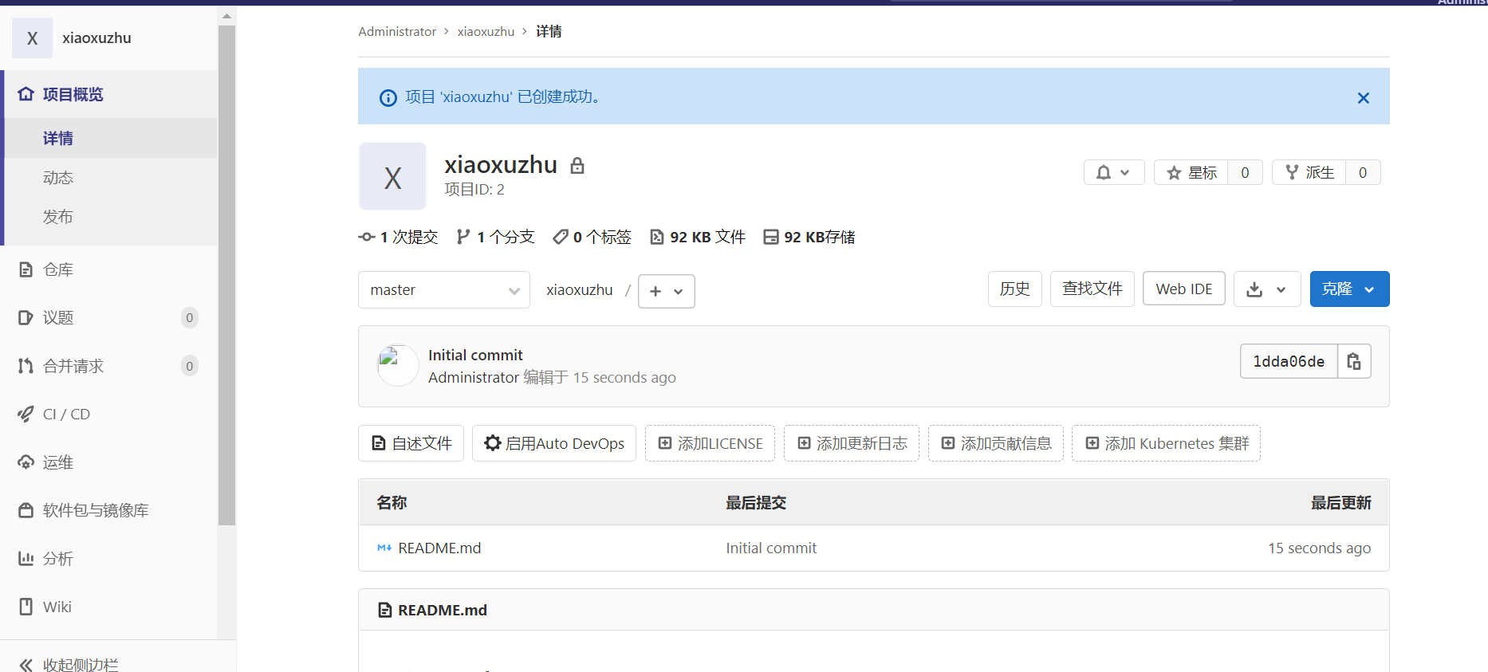Click the repository (仓库) icon in sidebar
This screenshot has width=1488, height=672.
tap(26, 269)
